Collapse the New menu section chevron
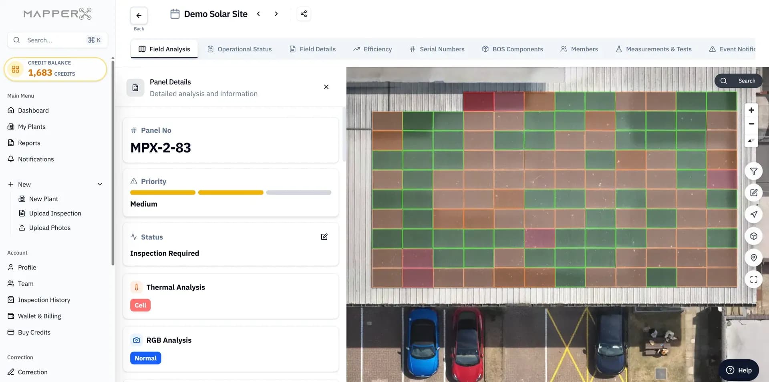 (x=100, y=184)
